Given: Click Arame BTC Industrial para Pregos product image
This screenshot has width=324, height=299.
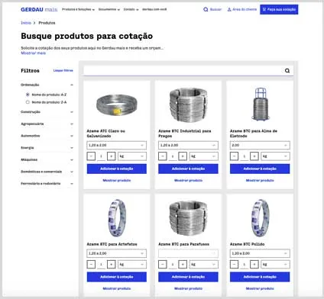Looking at the screenshot, I should 188,105.
